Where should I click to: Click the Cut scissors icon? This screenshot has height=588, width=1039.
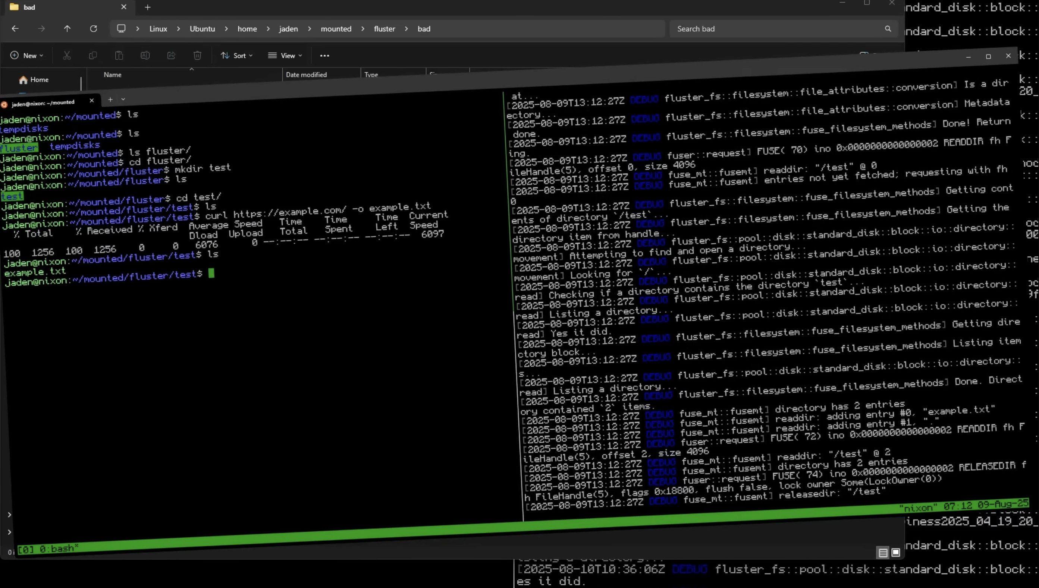click(67, 55)
